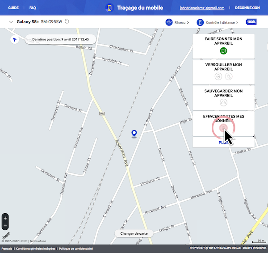Click the Changer de carte button
The height and width of the screenshot is (253, 268).
(134, 233)
